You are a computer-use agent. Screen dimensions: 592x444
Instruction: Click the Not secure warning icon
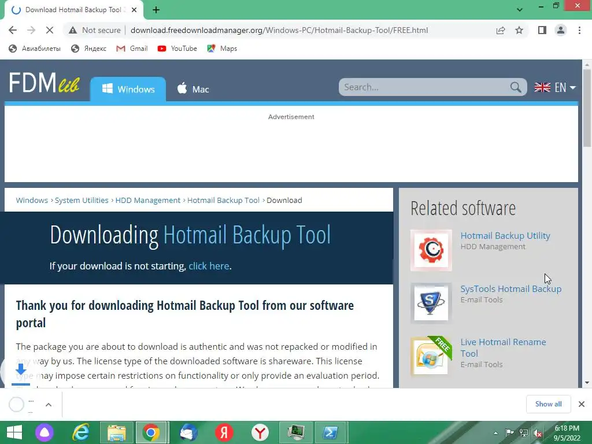point(73,30)
